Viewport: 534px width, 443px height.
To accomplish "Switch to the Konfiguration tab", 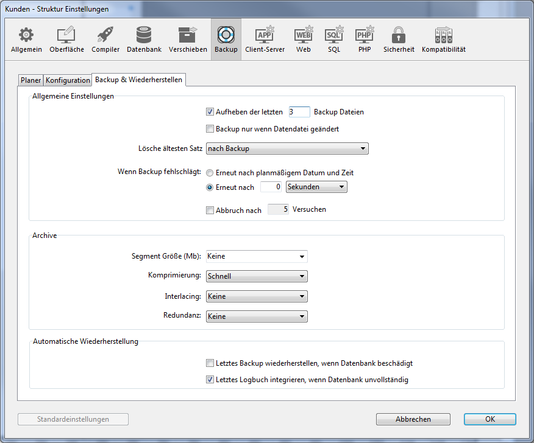I will click(x=68, y=80).
